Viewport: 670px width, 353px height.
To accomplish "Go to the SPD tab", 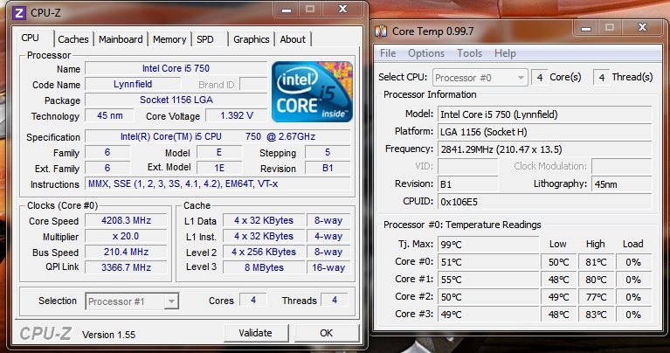I will (x=205, y=39).
